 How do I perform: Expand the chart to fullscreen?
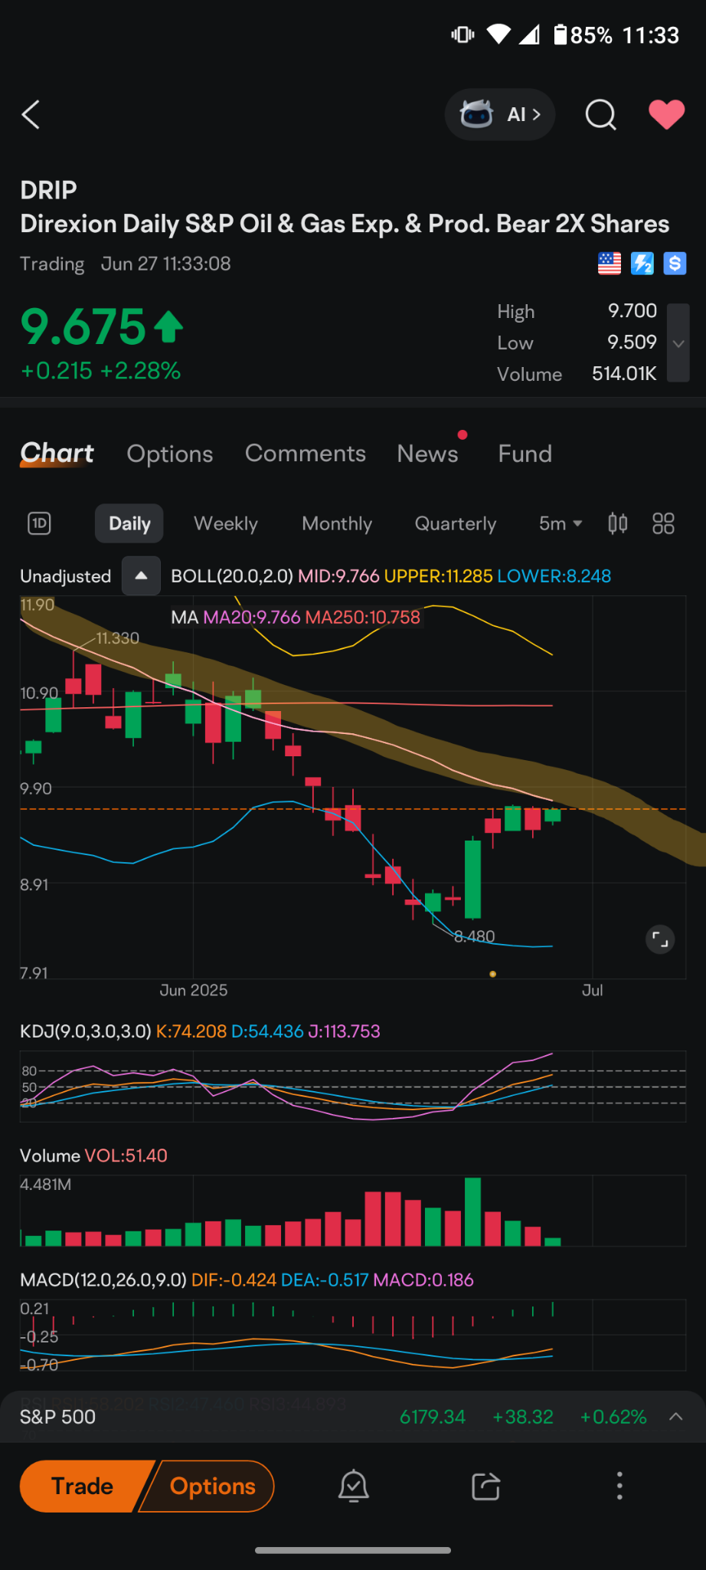pos(660,939)
